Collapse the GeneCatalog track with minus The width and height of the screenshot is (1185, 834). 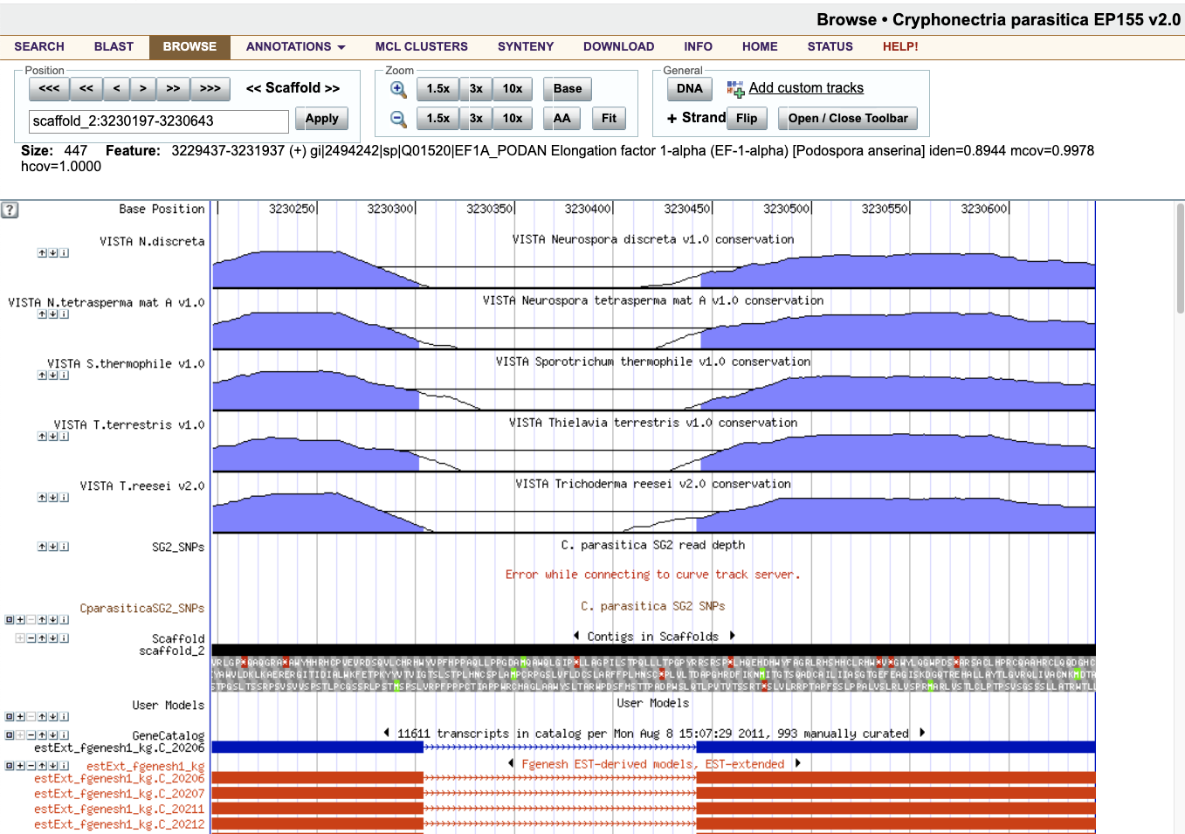[31, 735]
